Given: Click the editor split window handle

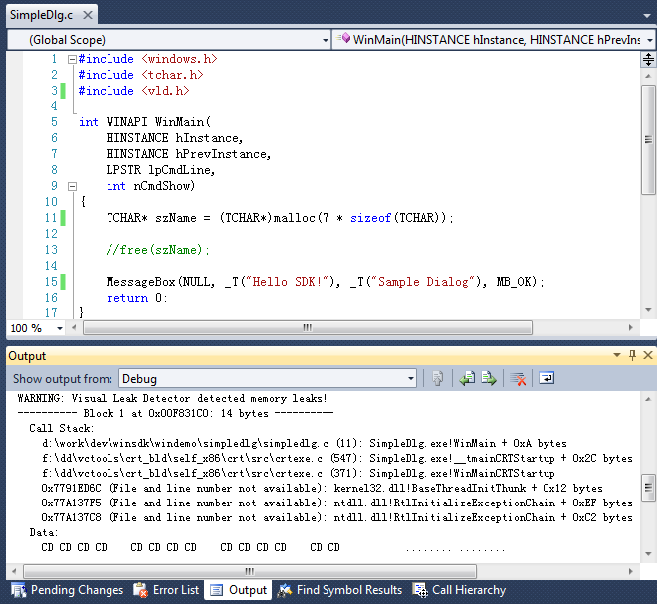Looking at the screenshot, I should click(x=648, y=59).
